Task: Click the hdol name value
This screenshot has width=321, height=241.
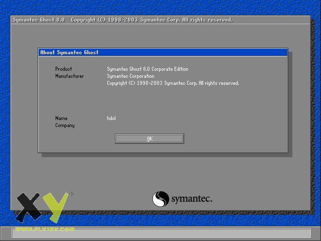Action: coord(111,118)
